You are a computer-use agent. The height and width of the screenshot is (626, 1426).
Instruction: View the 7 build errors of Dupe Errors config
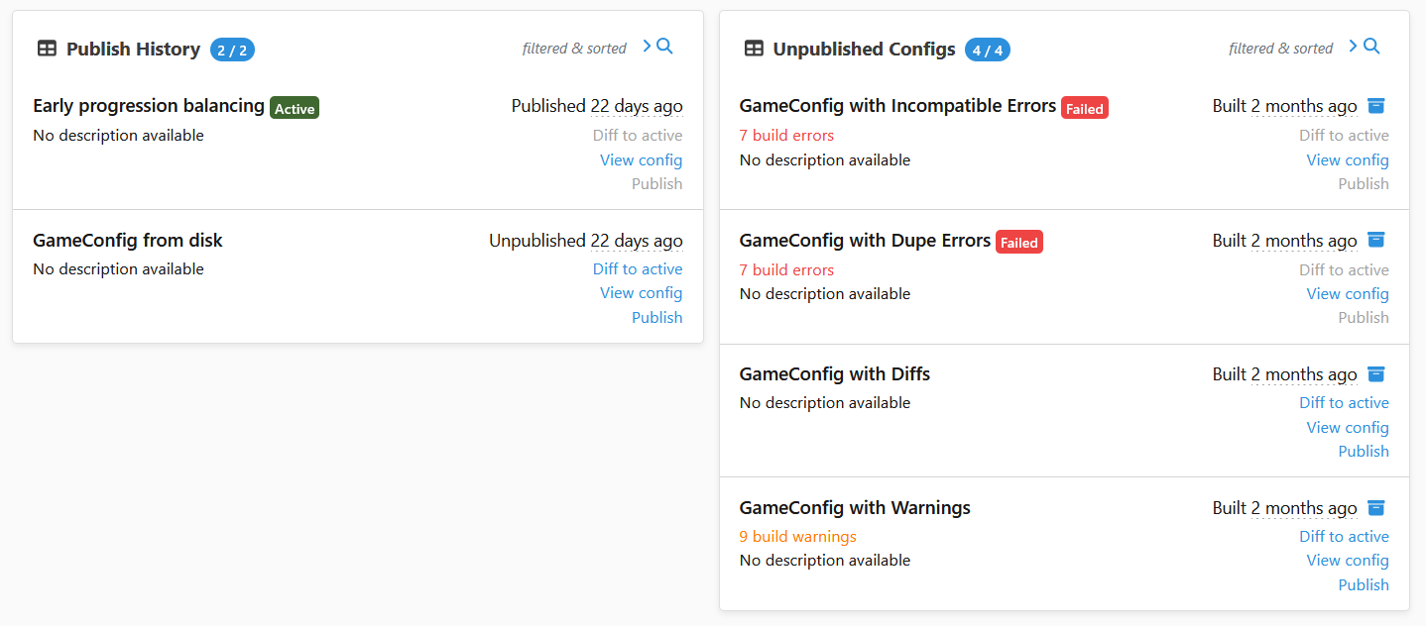click(786, 268)
